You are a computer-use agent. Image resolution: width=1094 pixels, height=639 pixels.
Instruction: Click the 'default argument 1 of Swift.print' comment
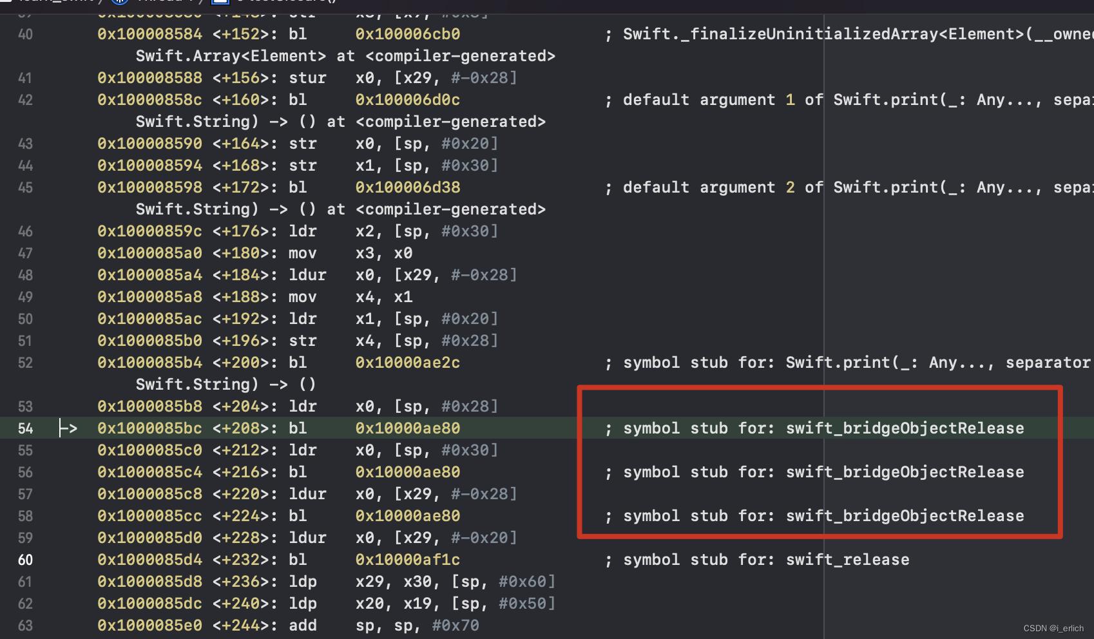click(x=849, y=100)
